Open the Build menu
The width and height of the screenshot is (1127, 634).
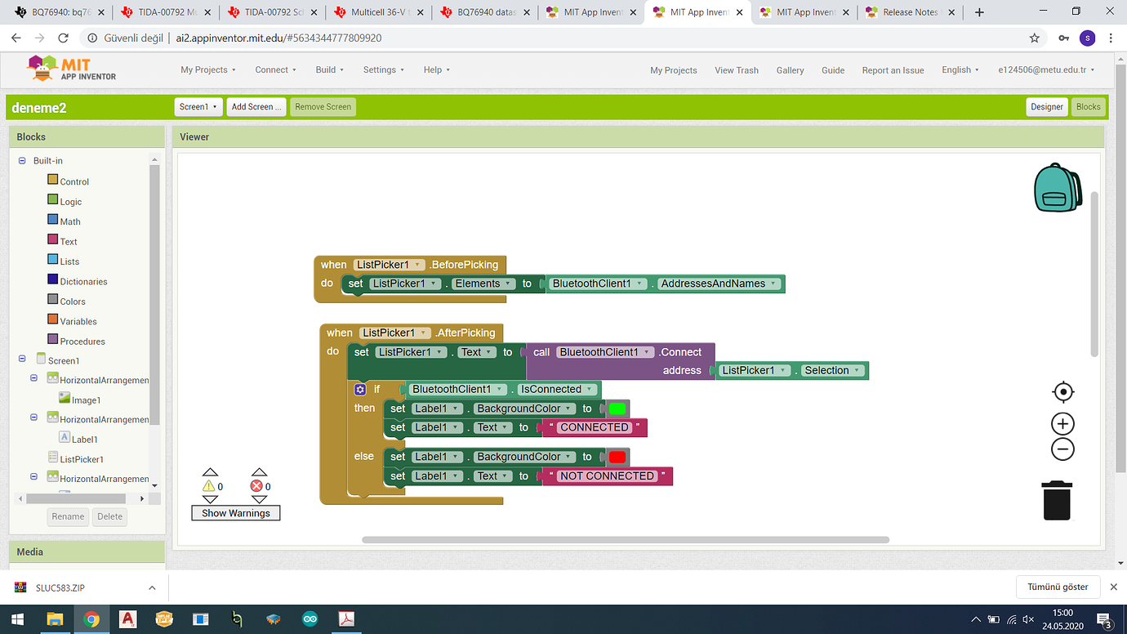329,70
